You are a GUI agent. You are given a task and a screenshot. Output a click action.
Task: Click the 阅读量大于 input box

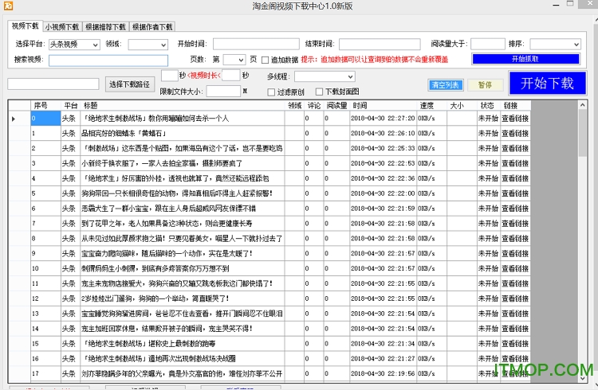pos(488,45)
